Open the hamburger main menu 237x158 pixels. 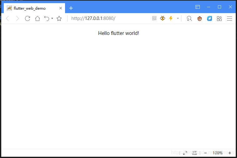pos(229,18)
